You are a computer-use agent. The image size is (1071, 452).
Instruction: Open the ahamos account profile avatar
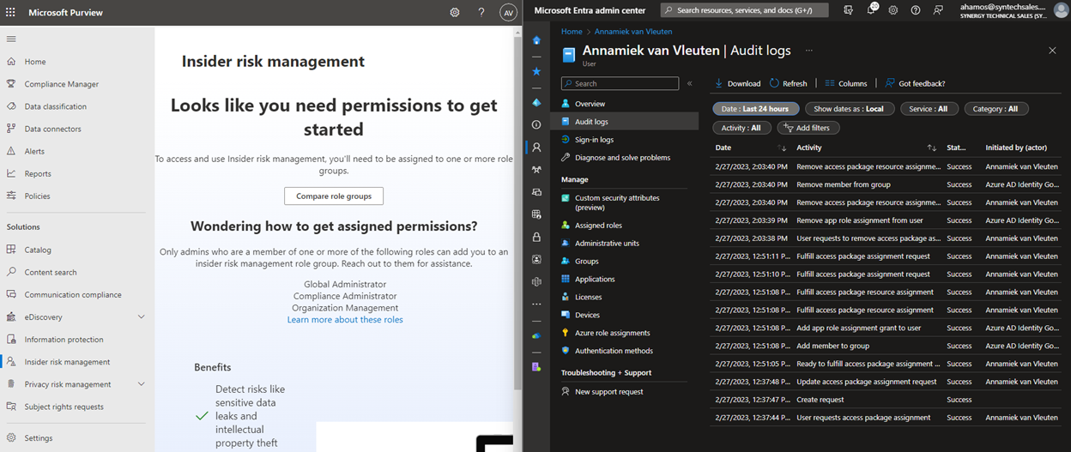point(1061,10)
